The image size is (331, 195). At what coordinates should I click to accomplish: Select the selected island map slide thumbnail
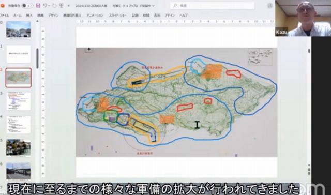19,78
